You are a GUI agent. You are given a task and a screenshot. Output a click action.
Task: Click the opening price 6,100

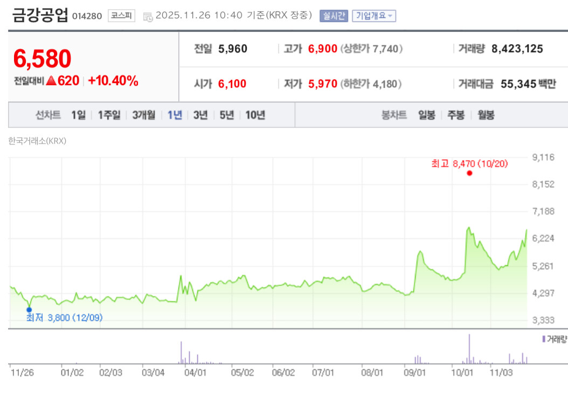232,84
